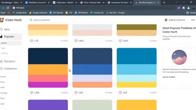Click the coral pink swatch under the orange
This screenshot has width=196, height=110.
[x=48, y=78]
